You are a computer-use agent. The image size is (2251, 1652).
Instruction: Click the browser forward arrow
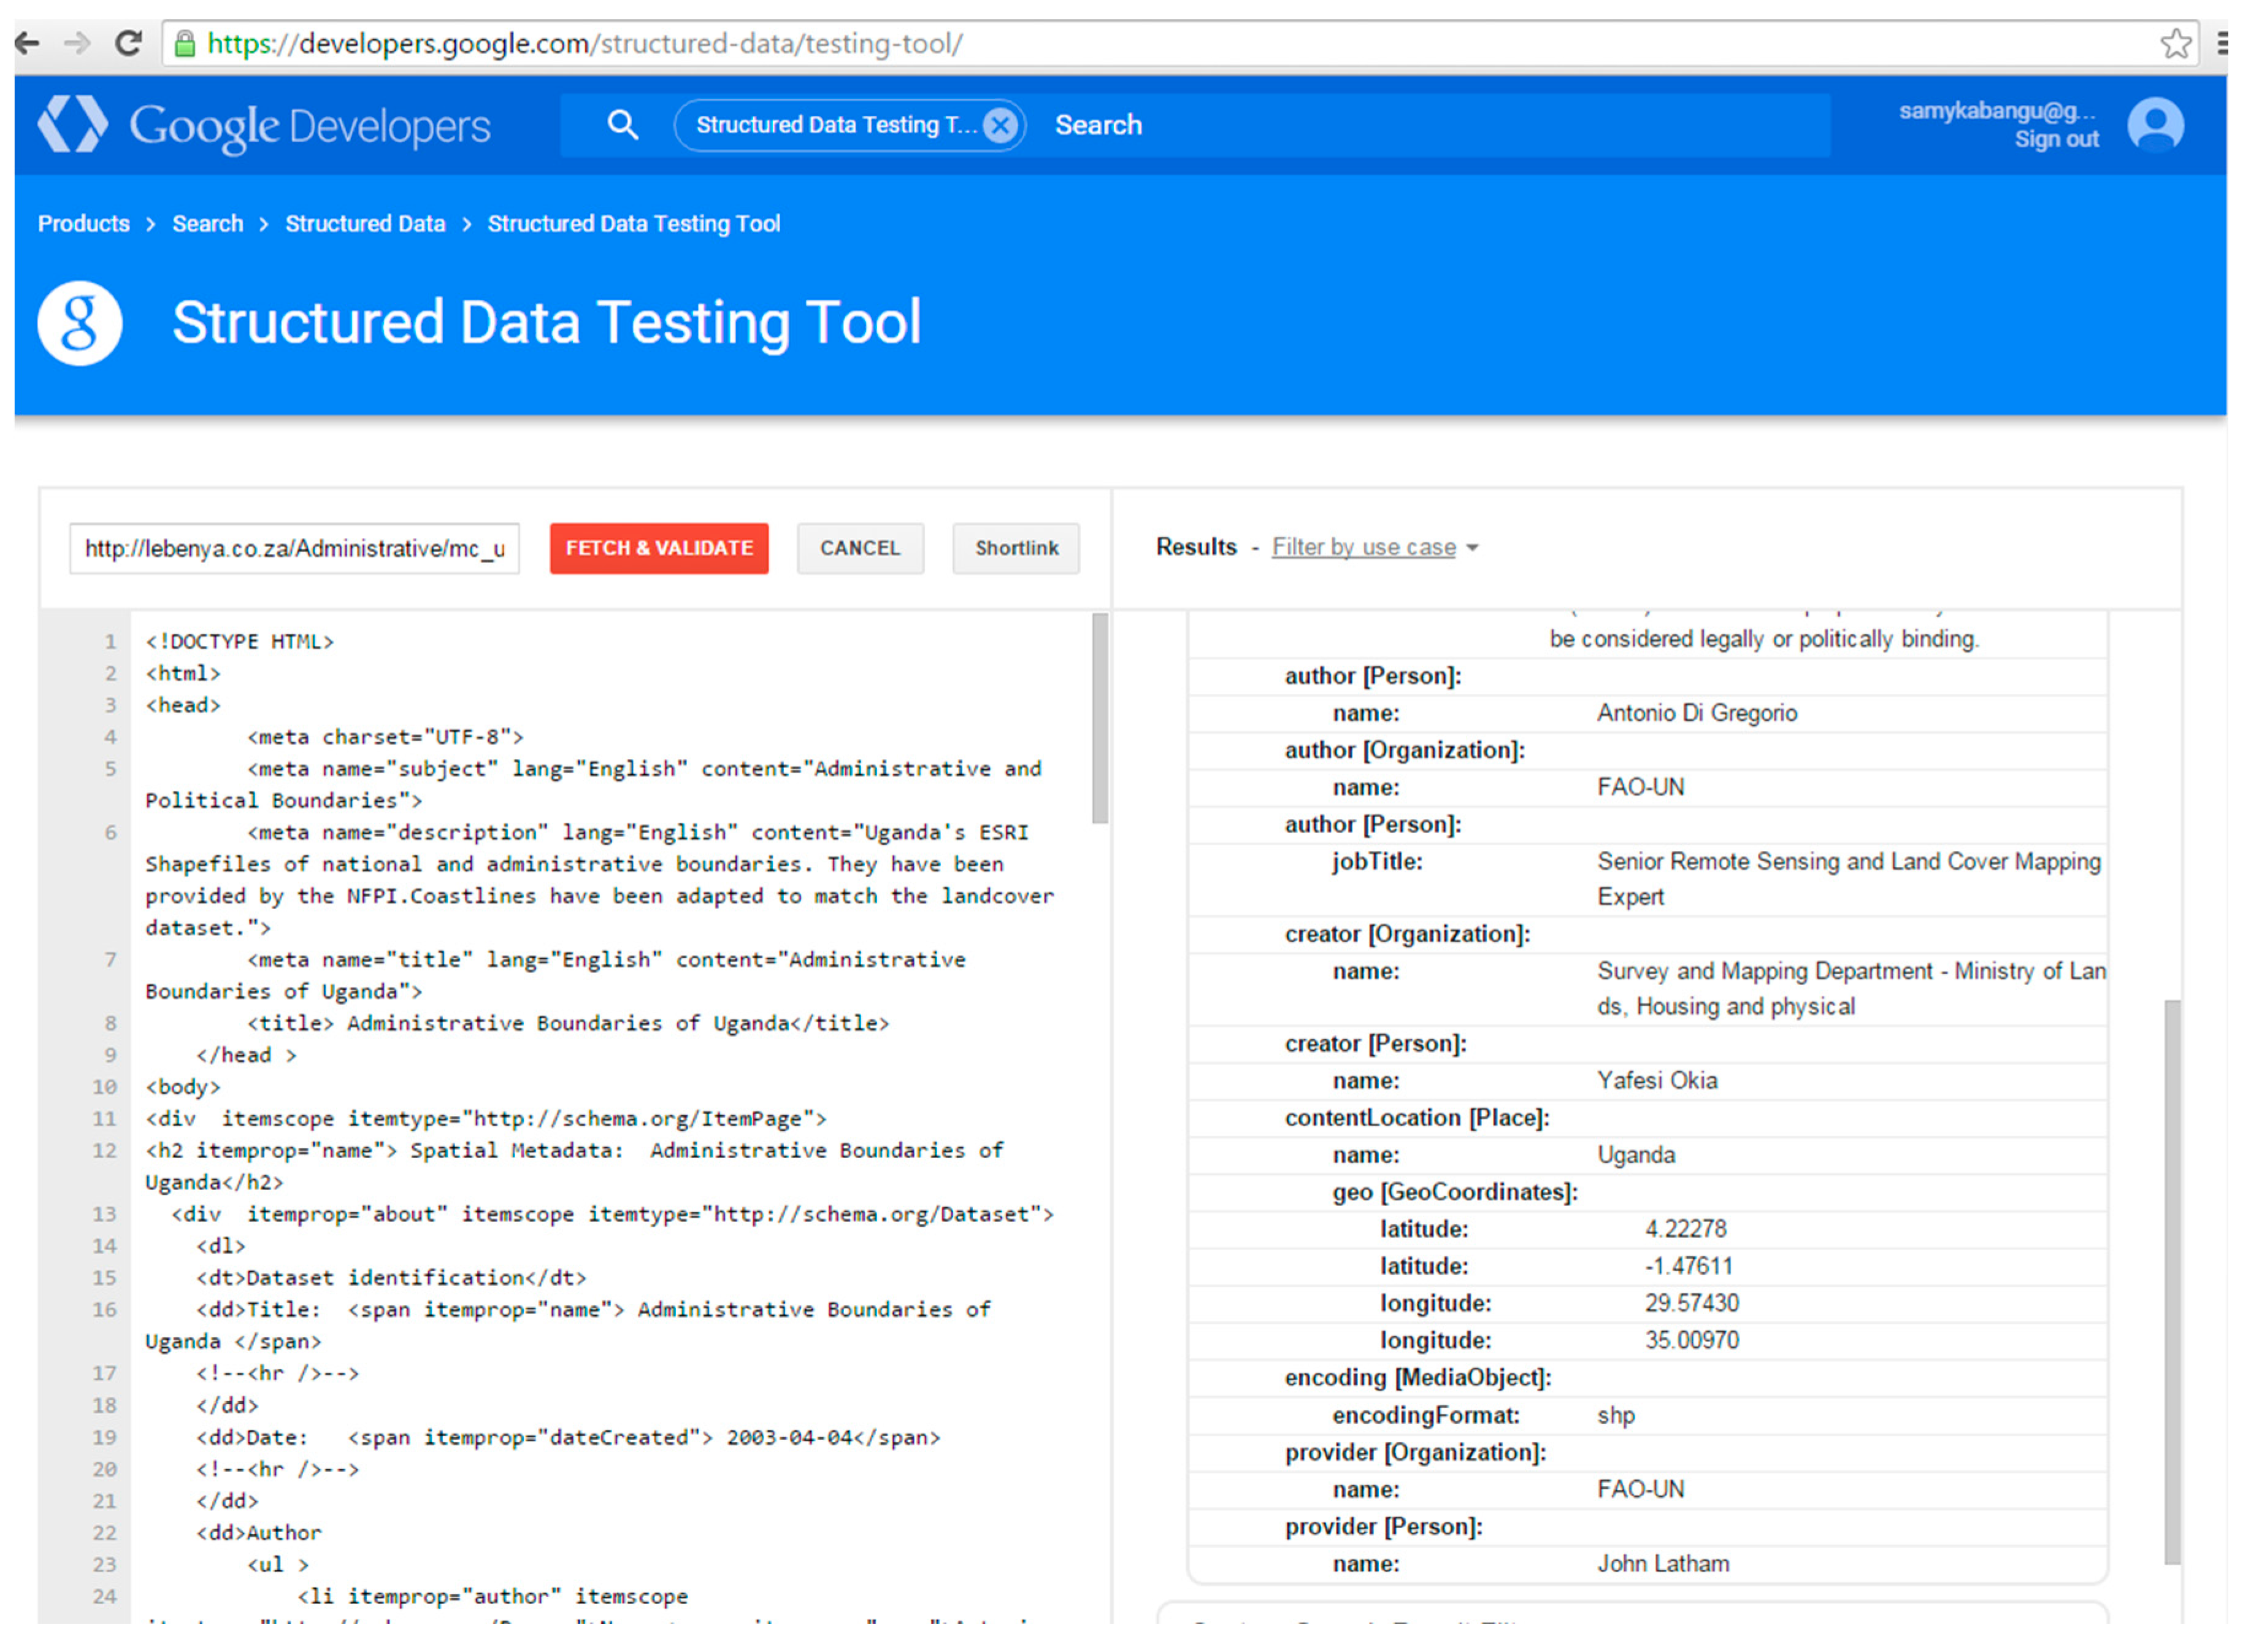(77, 43)
